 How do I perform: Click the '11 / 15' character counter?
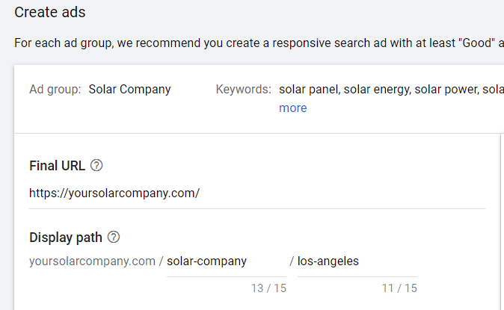pos(399,288)
